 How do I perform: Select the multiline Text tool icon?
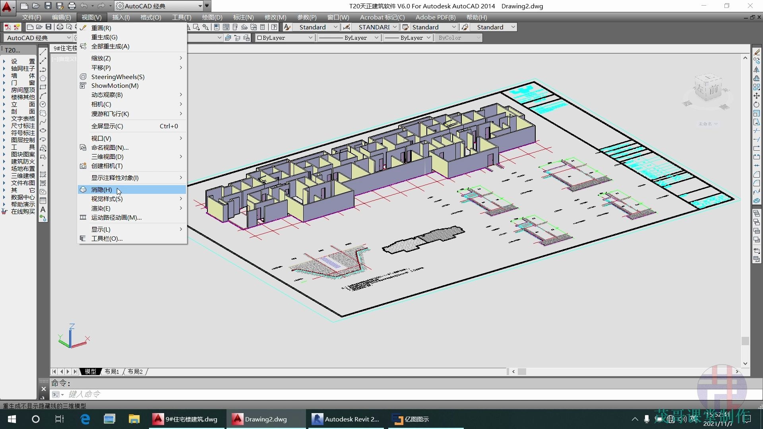click(43, 209)
